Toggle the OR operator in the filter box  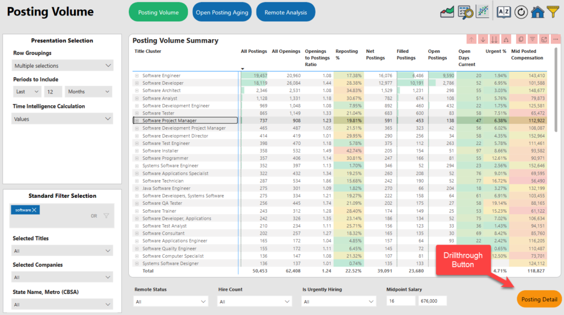pyautogui.click(x=94, y=216)
